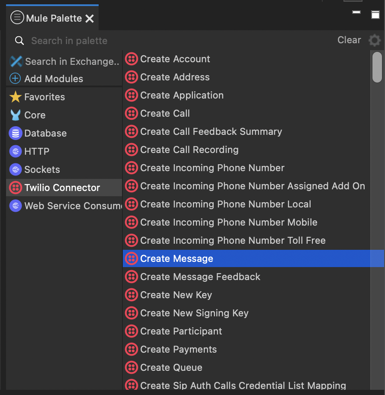The image size is (385, 395).
Task: Select the Twilio Connector icon
Action: point(16,188)
